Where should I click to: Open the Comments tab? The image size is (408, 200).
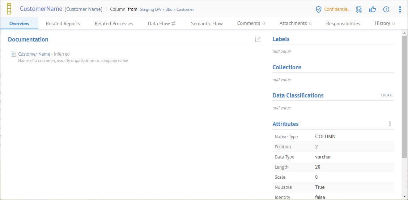coord(251,23)
